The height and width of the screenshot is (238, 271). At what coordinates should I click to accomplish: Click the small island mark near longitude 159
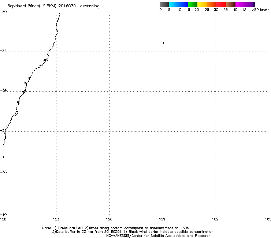click(163, 43)
